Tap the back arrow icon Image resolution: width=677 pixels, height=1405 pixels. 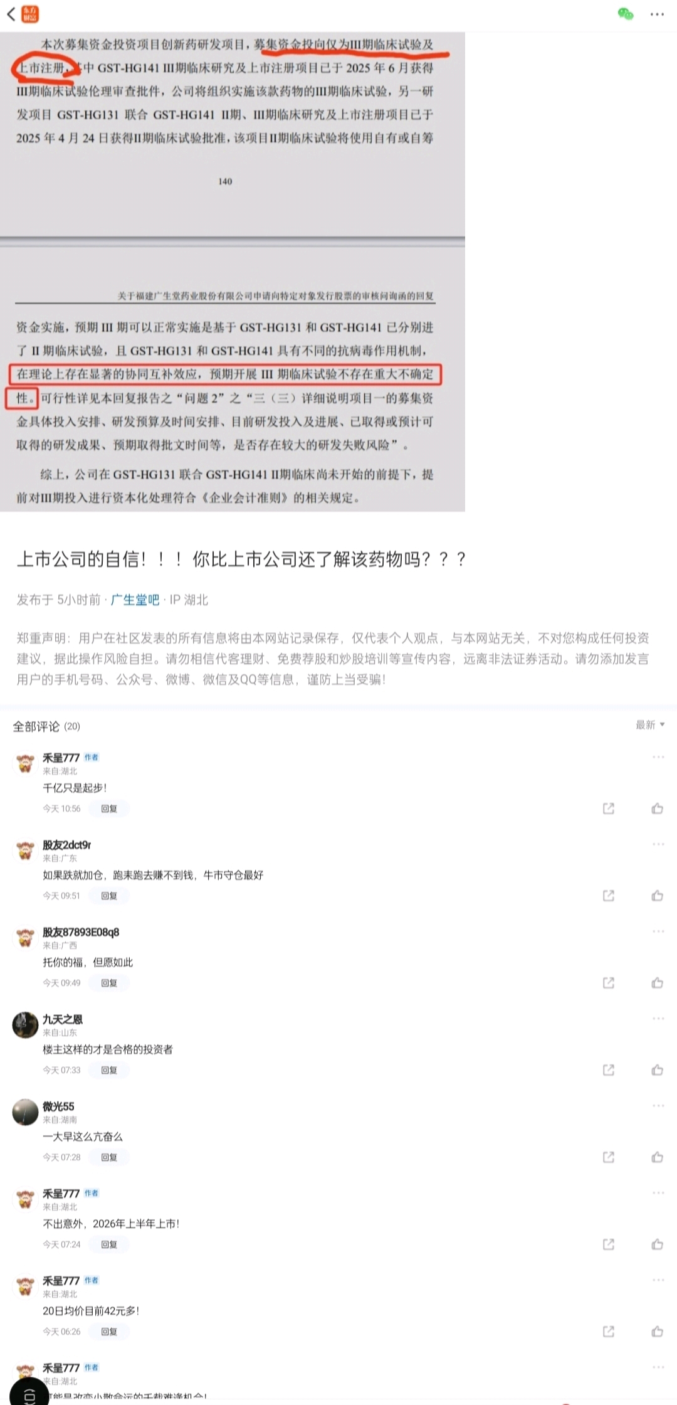11,14
